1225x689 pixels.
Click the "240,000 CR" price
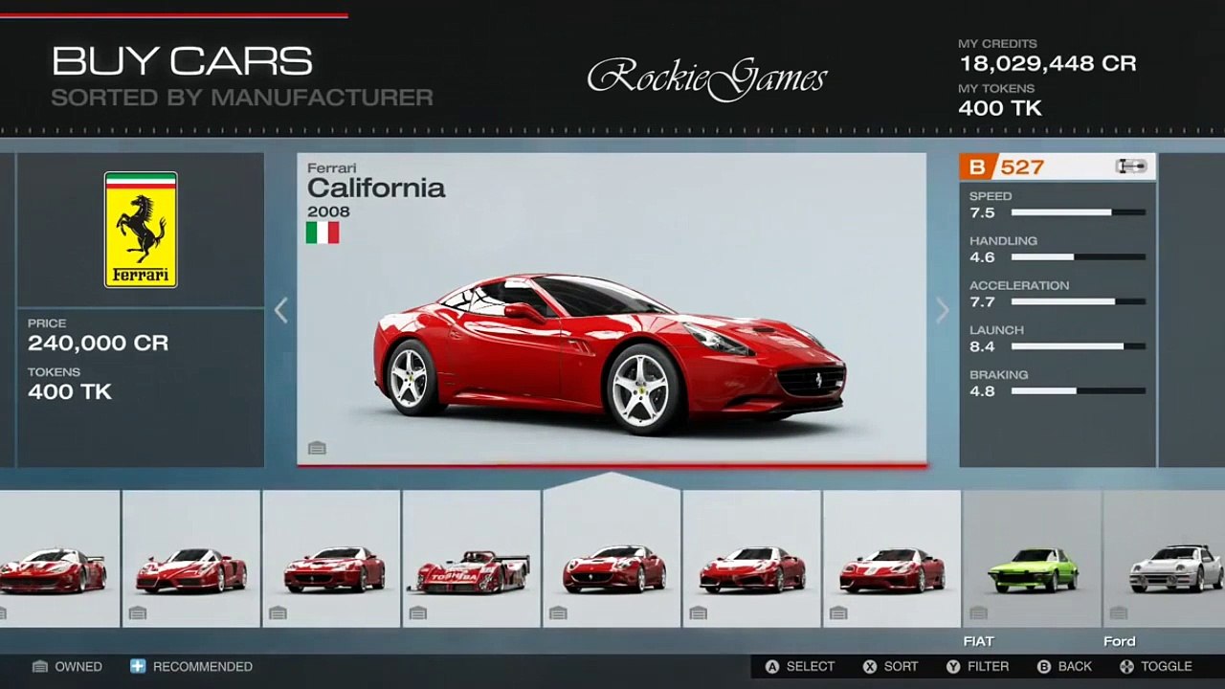tap(98, 344)
